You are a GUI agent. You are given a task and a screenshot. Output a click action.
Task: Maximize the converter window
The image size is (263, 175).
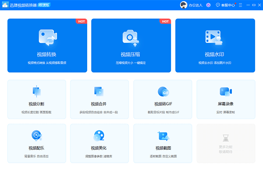pos(254,5)
